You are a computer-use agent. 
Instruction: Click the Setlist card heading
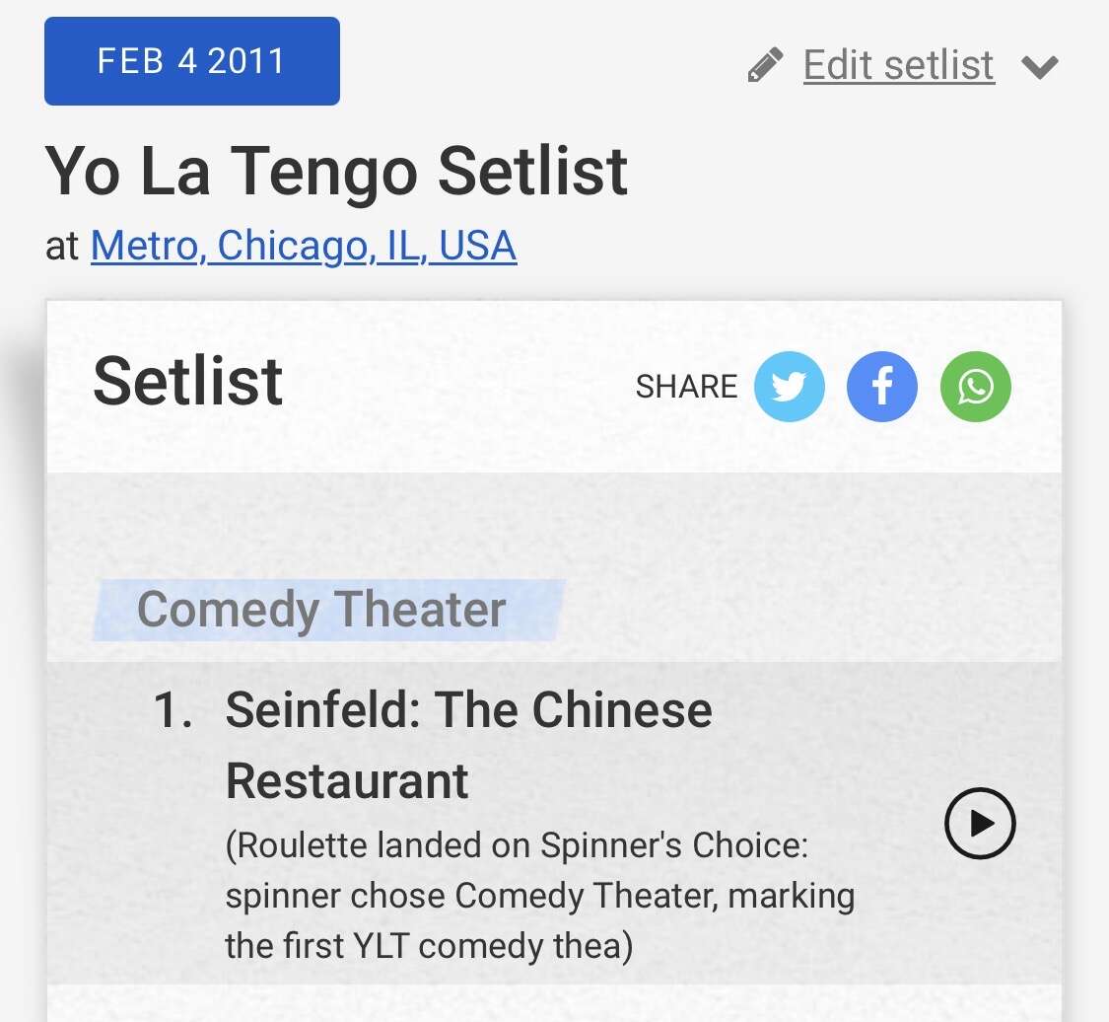click(188, 382)
